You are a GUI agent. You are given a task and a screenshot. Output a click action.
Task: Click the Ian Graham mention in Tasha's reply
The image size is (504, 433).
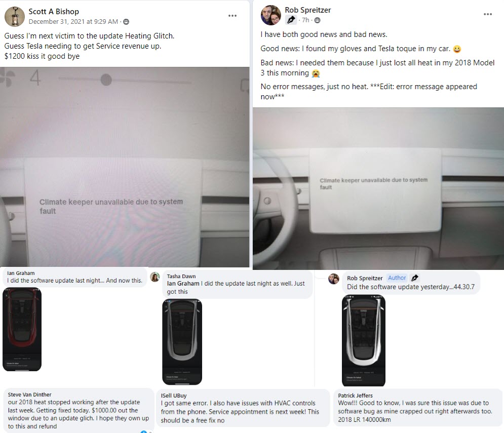(183, 284)
